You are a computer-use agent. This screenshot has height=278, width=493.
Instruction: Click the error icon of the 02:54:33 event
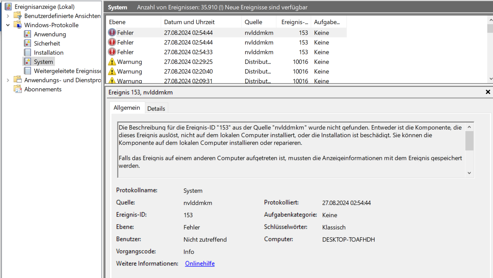click(112, 52)
